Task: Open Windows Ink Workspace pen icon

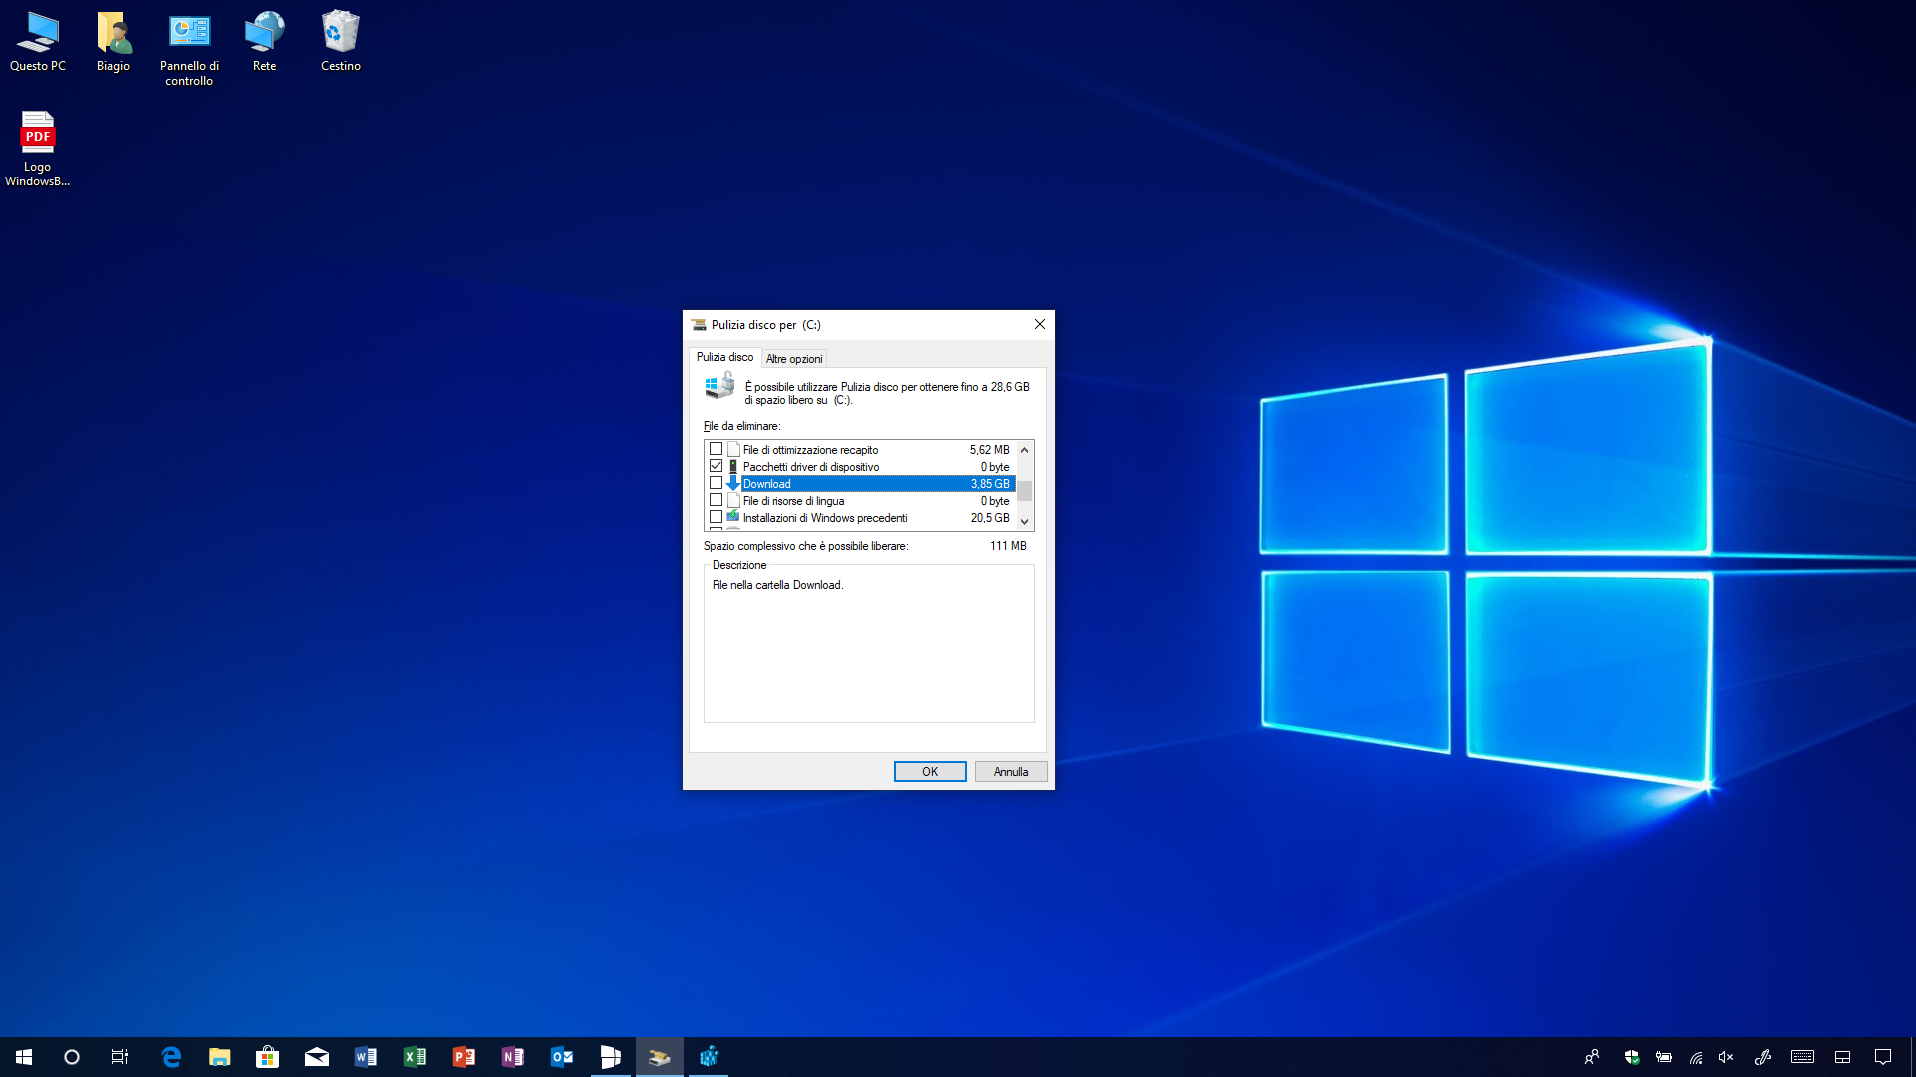Action: point(1763,1057)
